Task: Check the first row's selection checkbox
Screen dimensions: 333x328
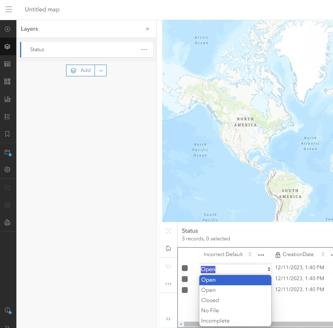Action: click(185, 268)
